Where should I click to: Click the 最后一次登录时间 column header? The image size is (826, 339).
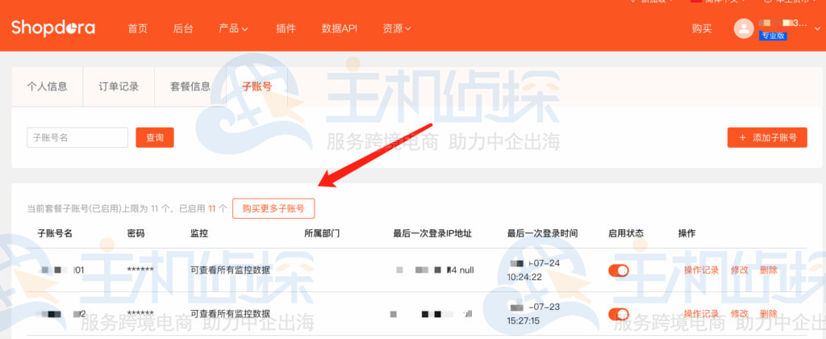coord(543,233)
